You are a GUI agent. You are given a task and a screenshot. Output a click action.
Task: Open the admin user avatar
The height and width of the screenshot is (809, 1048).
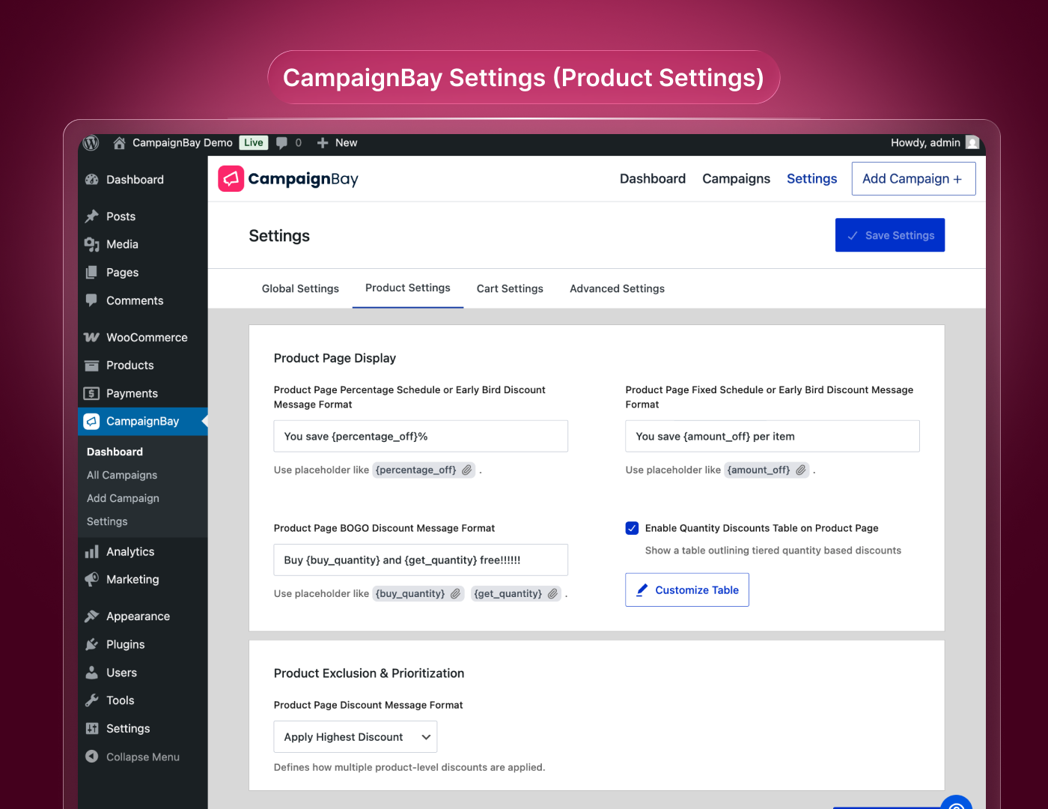[972, 142]
